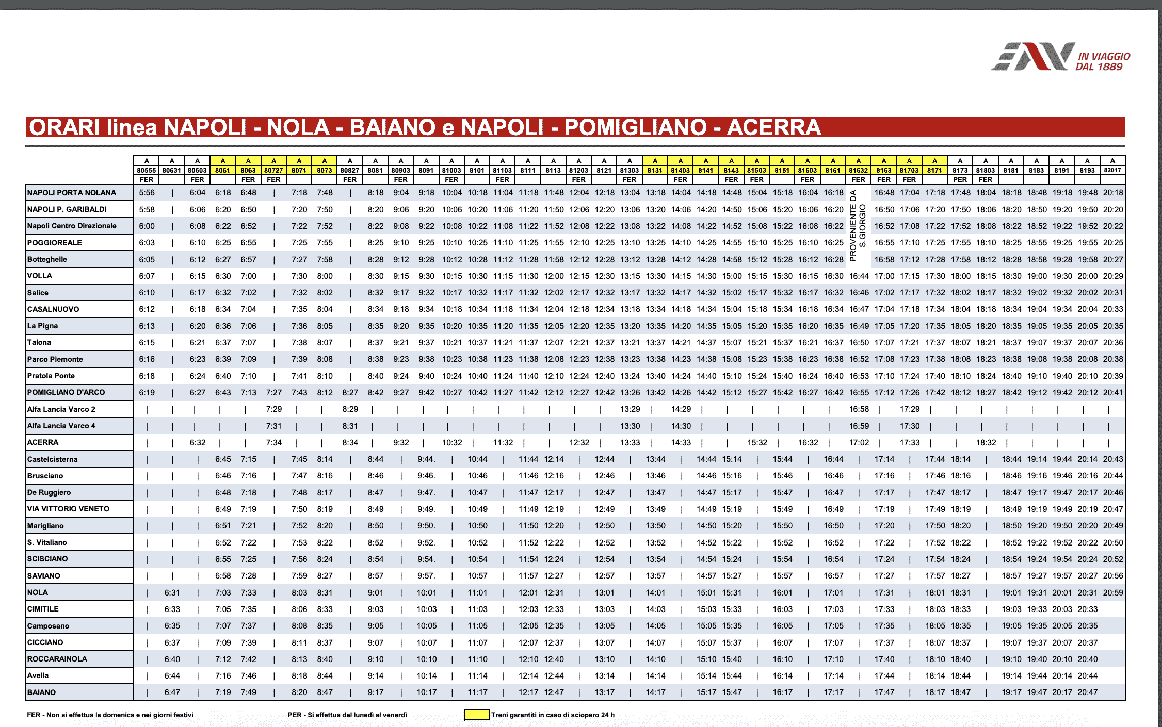Click the PER footnote about Monday to Friday

[x=347, y=715]
